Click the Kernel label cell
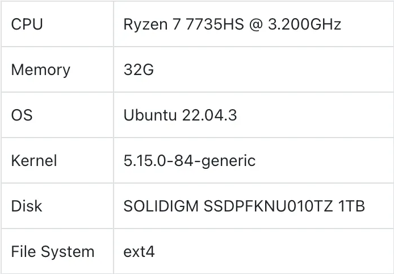The height and width of the screenshot is (274, 394). [x=57, y=160]
